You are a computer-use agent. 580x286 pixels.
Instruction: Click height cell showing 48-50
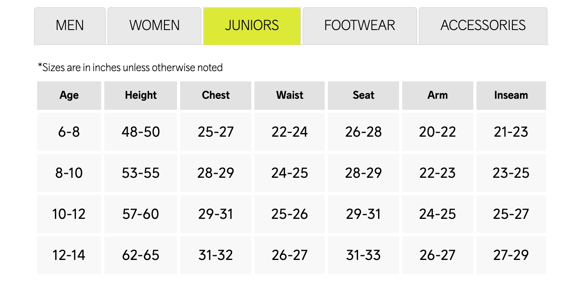click(x=141, y=132)
